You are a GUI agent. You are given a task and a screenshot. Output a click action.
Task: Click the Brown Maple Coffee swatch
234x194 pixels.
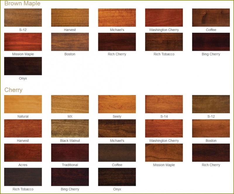coord(211,18)
